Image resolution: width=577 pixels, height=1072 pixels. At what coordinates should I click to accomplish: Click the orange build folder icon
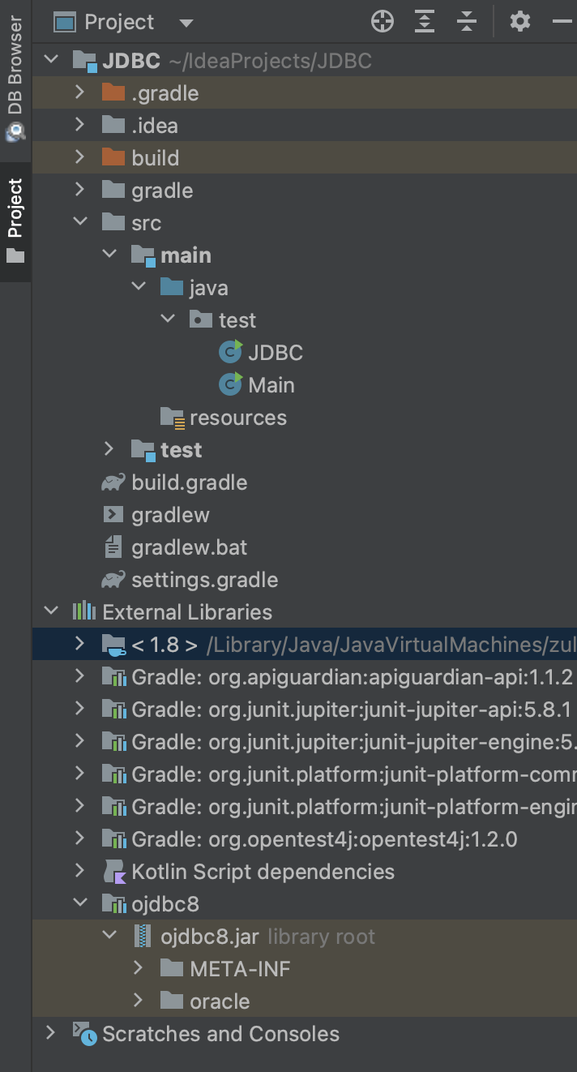pyautogui.click(x=113, y=157)
